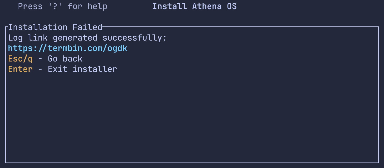Click the word 'successfully:' in the log message

tap(135, 38)
